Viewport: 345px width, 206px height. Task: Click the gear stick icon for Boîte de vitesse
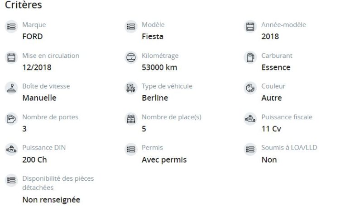pos(11,88)
